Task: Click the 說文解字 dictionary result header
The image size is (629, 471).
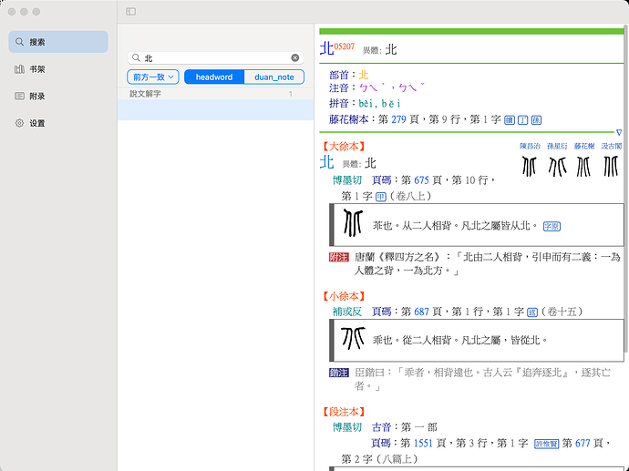Action: coord(215,94)
